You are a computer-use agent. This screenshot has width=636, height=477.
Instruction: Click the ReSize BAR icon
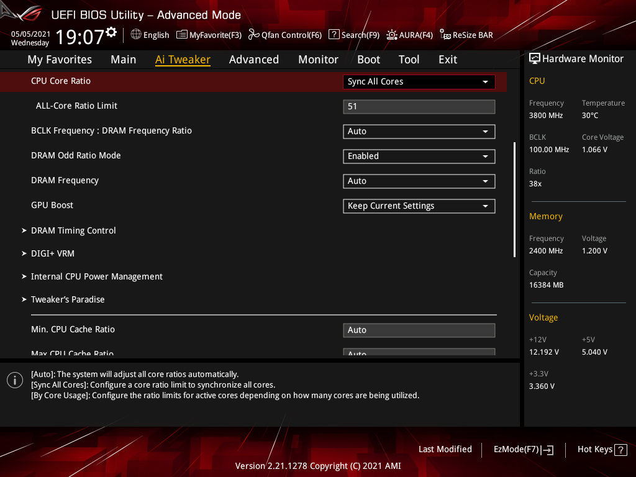(x=445, y=35)
